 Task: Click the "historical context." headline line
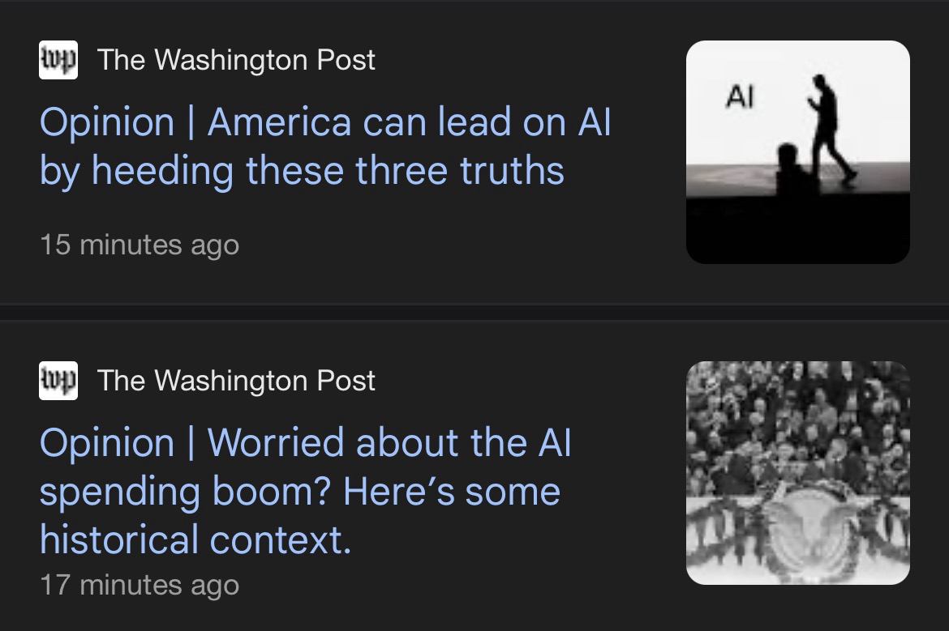coord(195,539)
